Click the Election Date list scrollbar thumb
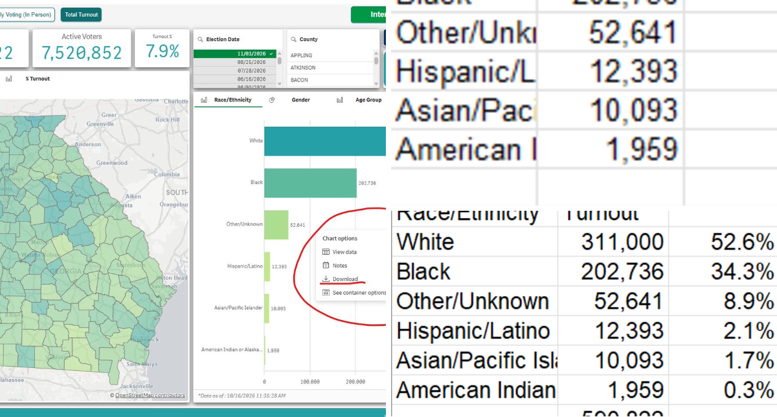Image resolution: width=777 pixels, height=417 pixels. [280, 61]
